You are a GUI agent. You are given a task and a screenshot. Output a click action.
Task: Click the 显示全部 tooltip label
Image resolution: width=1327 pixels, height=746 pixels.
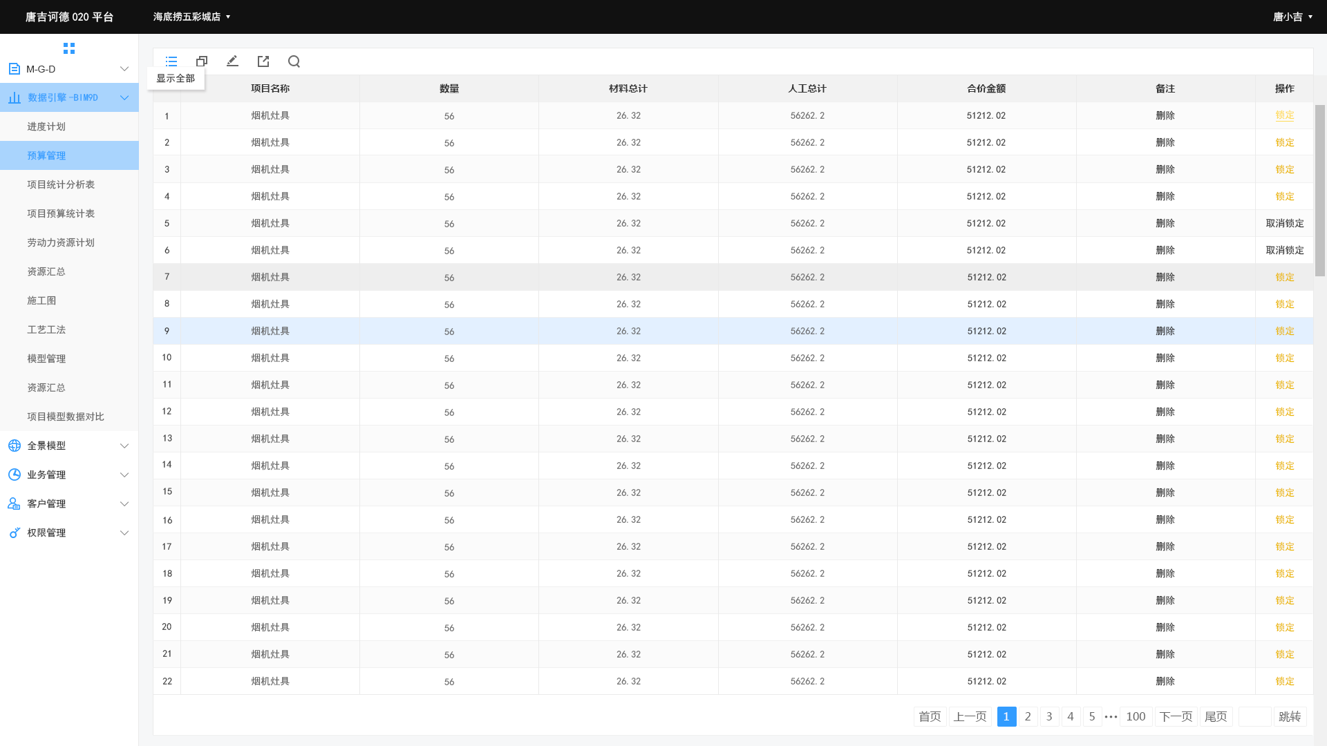(176, 78)
